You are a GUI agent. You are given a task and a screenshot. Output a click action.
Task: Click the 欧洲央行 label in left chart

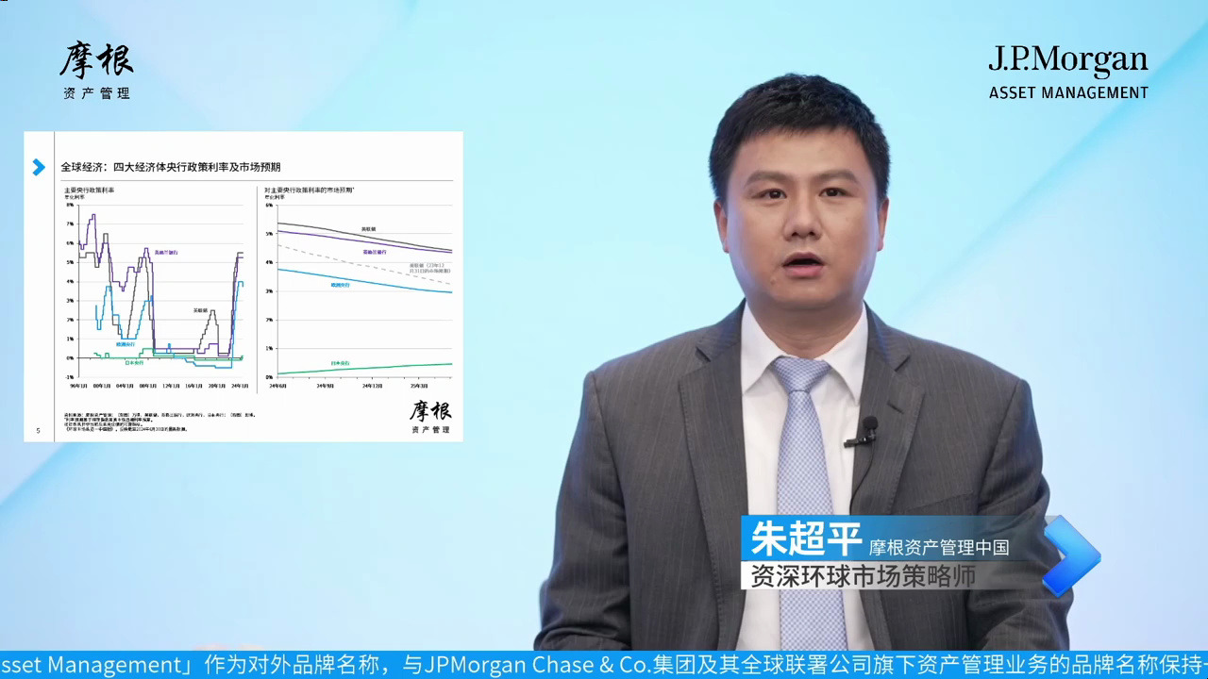126,344
